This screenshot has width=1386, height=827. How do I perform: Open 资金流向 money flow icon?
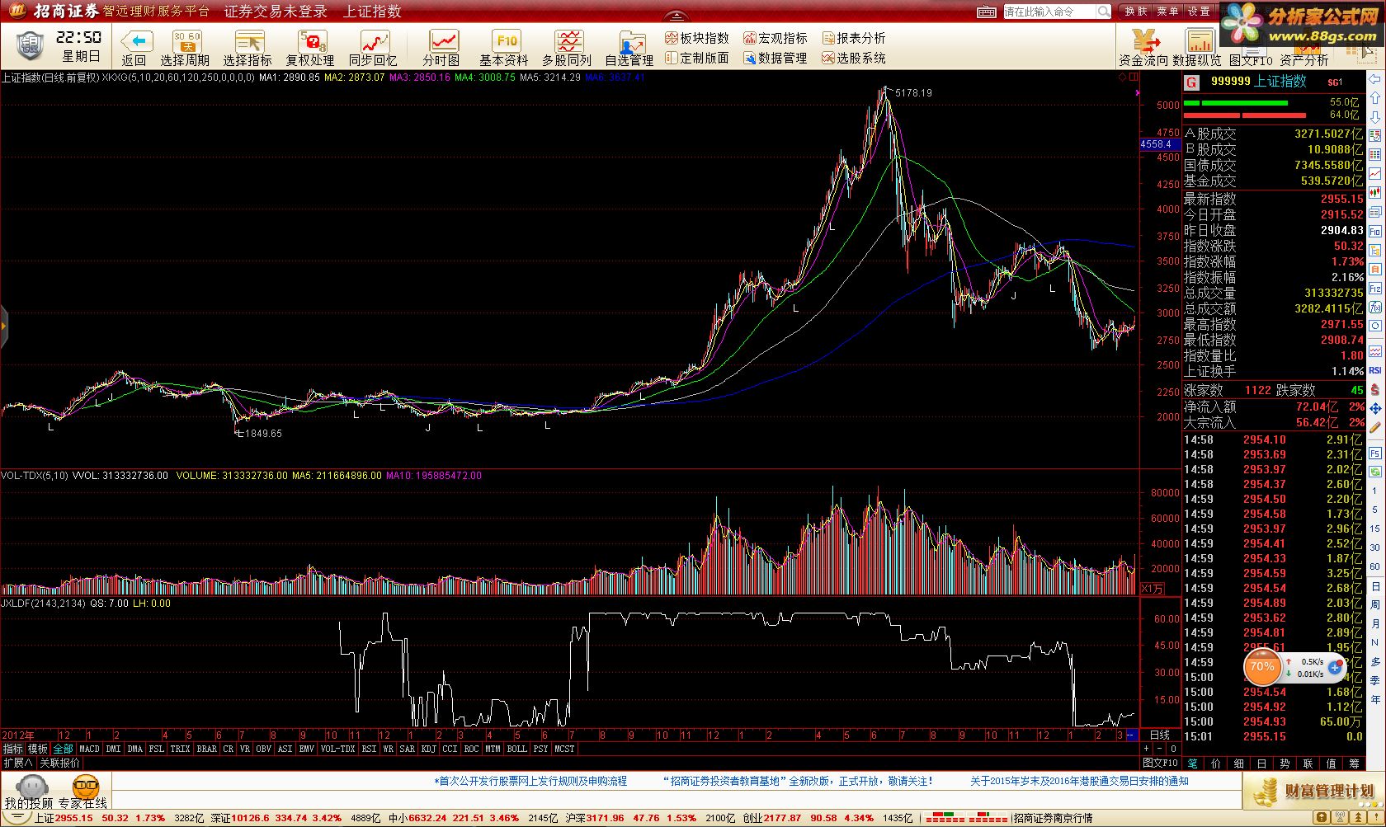tap(1144, 41)
